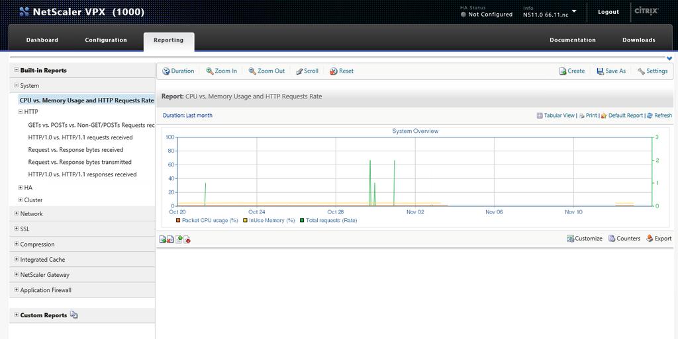Screen dimensions: 678x339
Task: Print the current report
Action: 588,116
